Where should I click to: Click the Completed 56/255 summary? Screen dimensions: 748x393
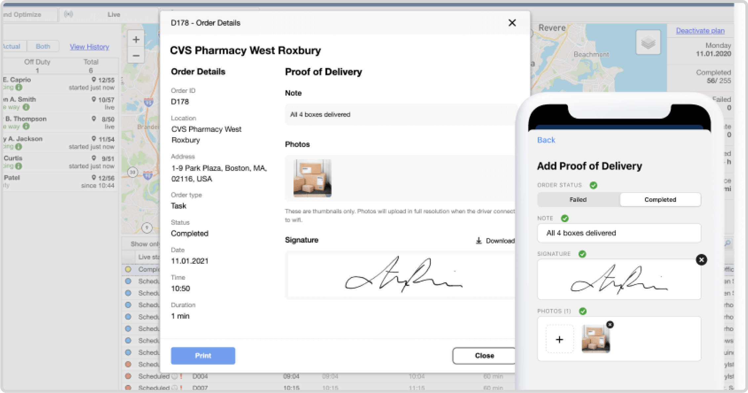pos(713,76)
